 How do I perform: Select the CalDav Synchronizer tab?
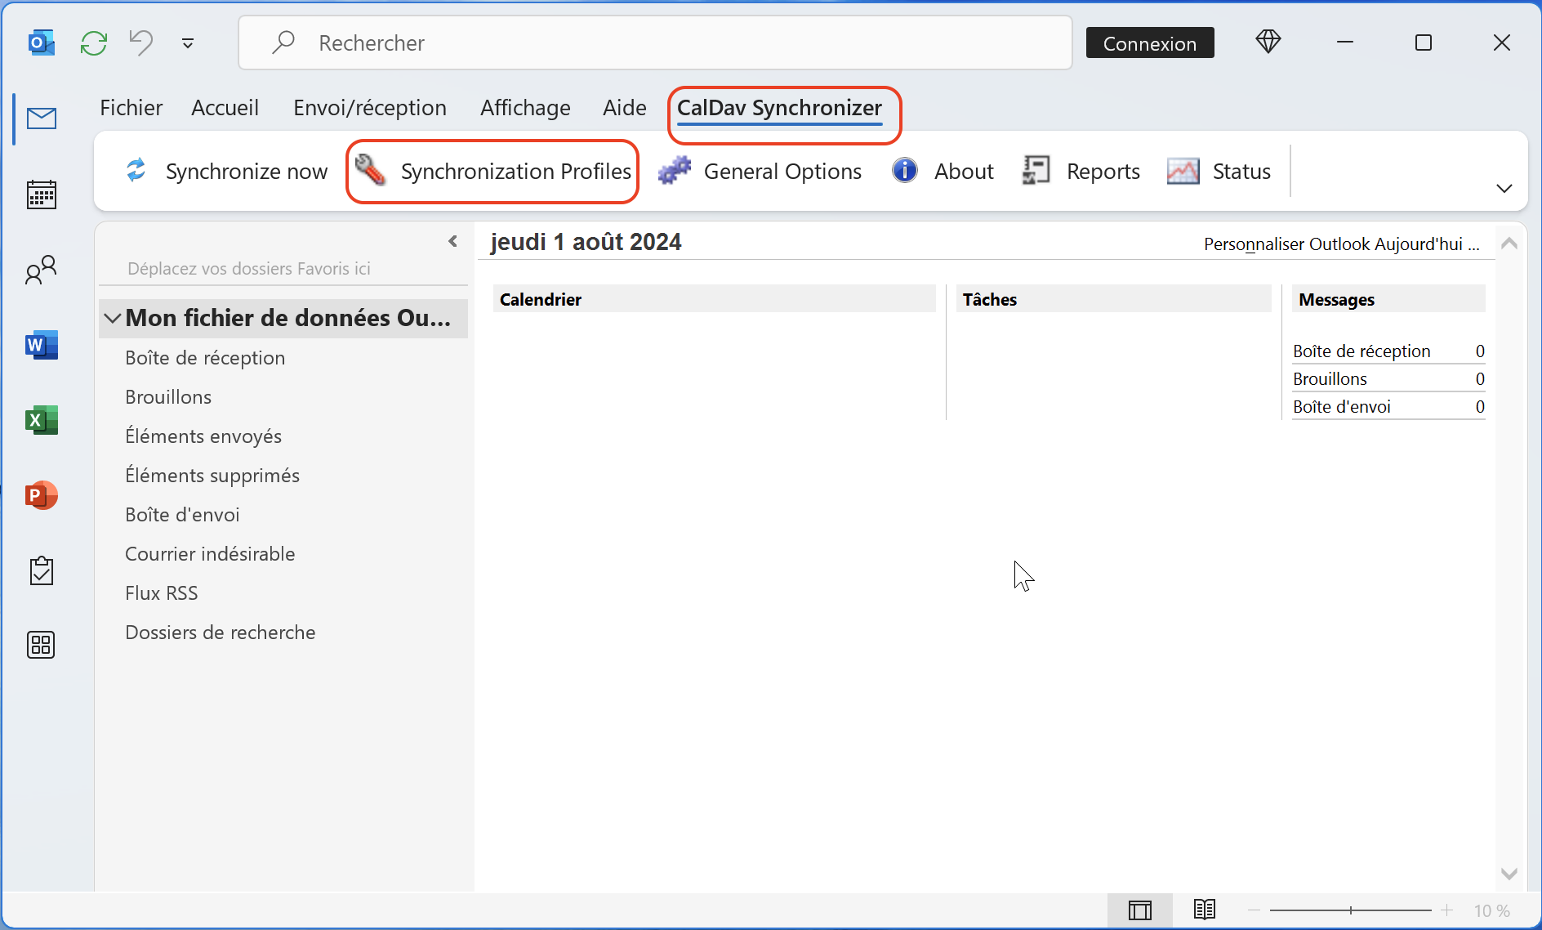779,108
